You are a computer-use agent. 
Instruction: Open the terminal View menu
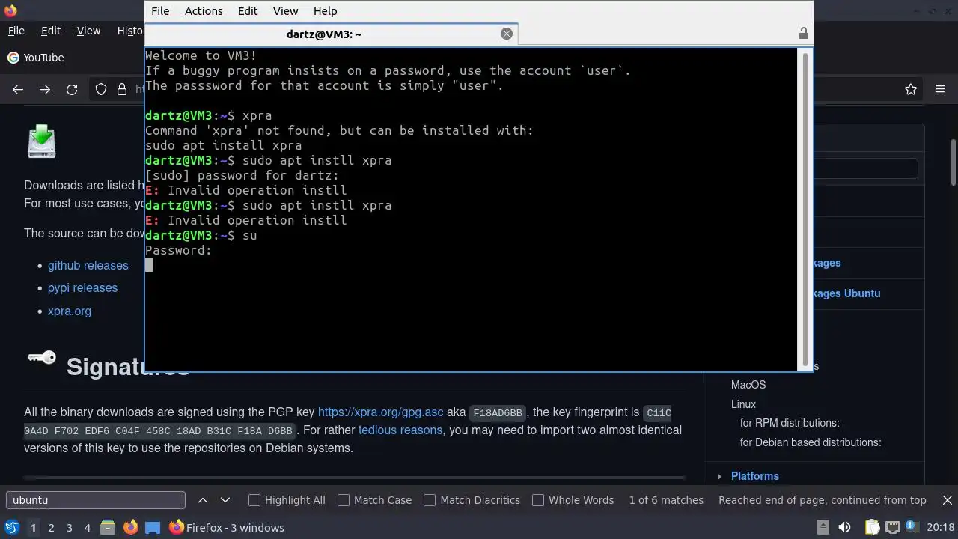(x=285, y=11)
